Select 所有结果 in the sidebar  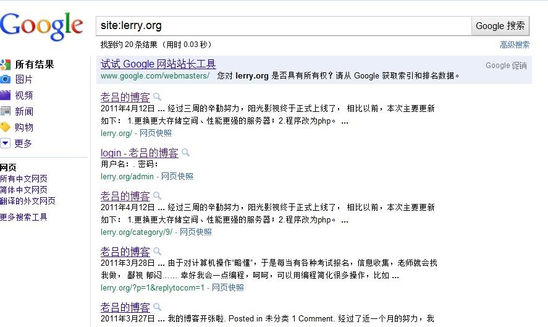tap(34, 64)
